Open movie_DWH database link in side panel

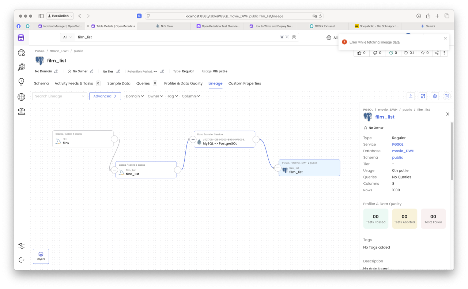(403, 151)
